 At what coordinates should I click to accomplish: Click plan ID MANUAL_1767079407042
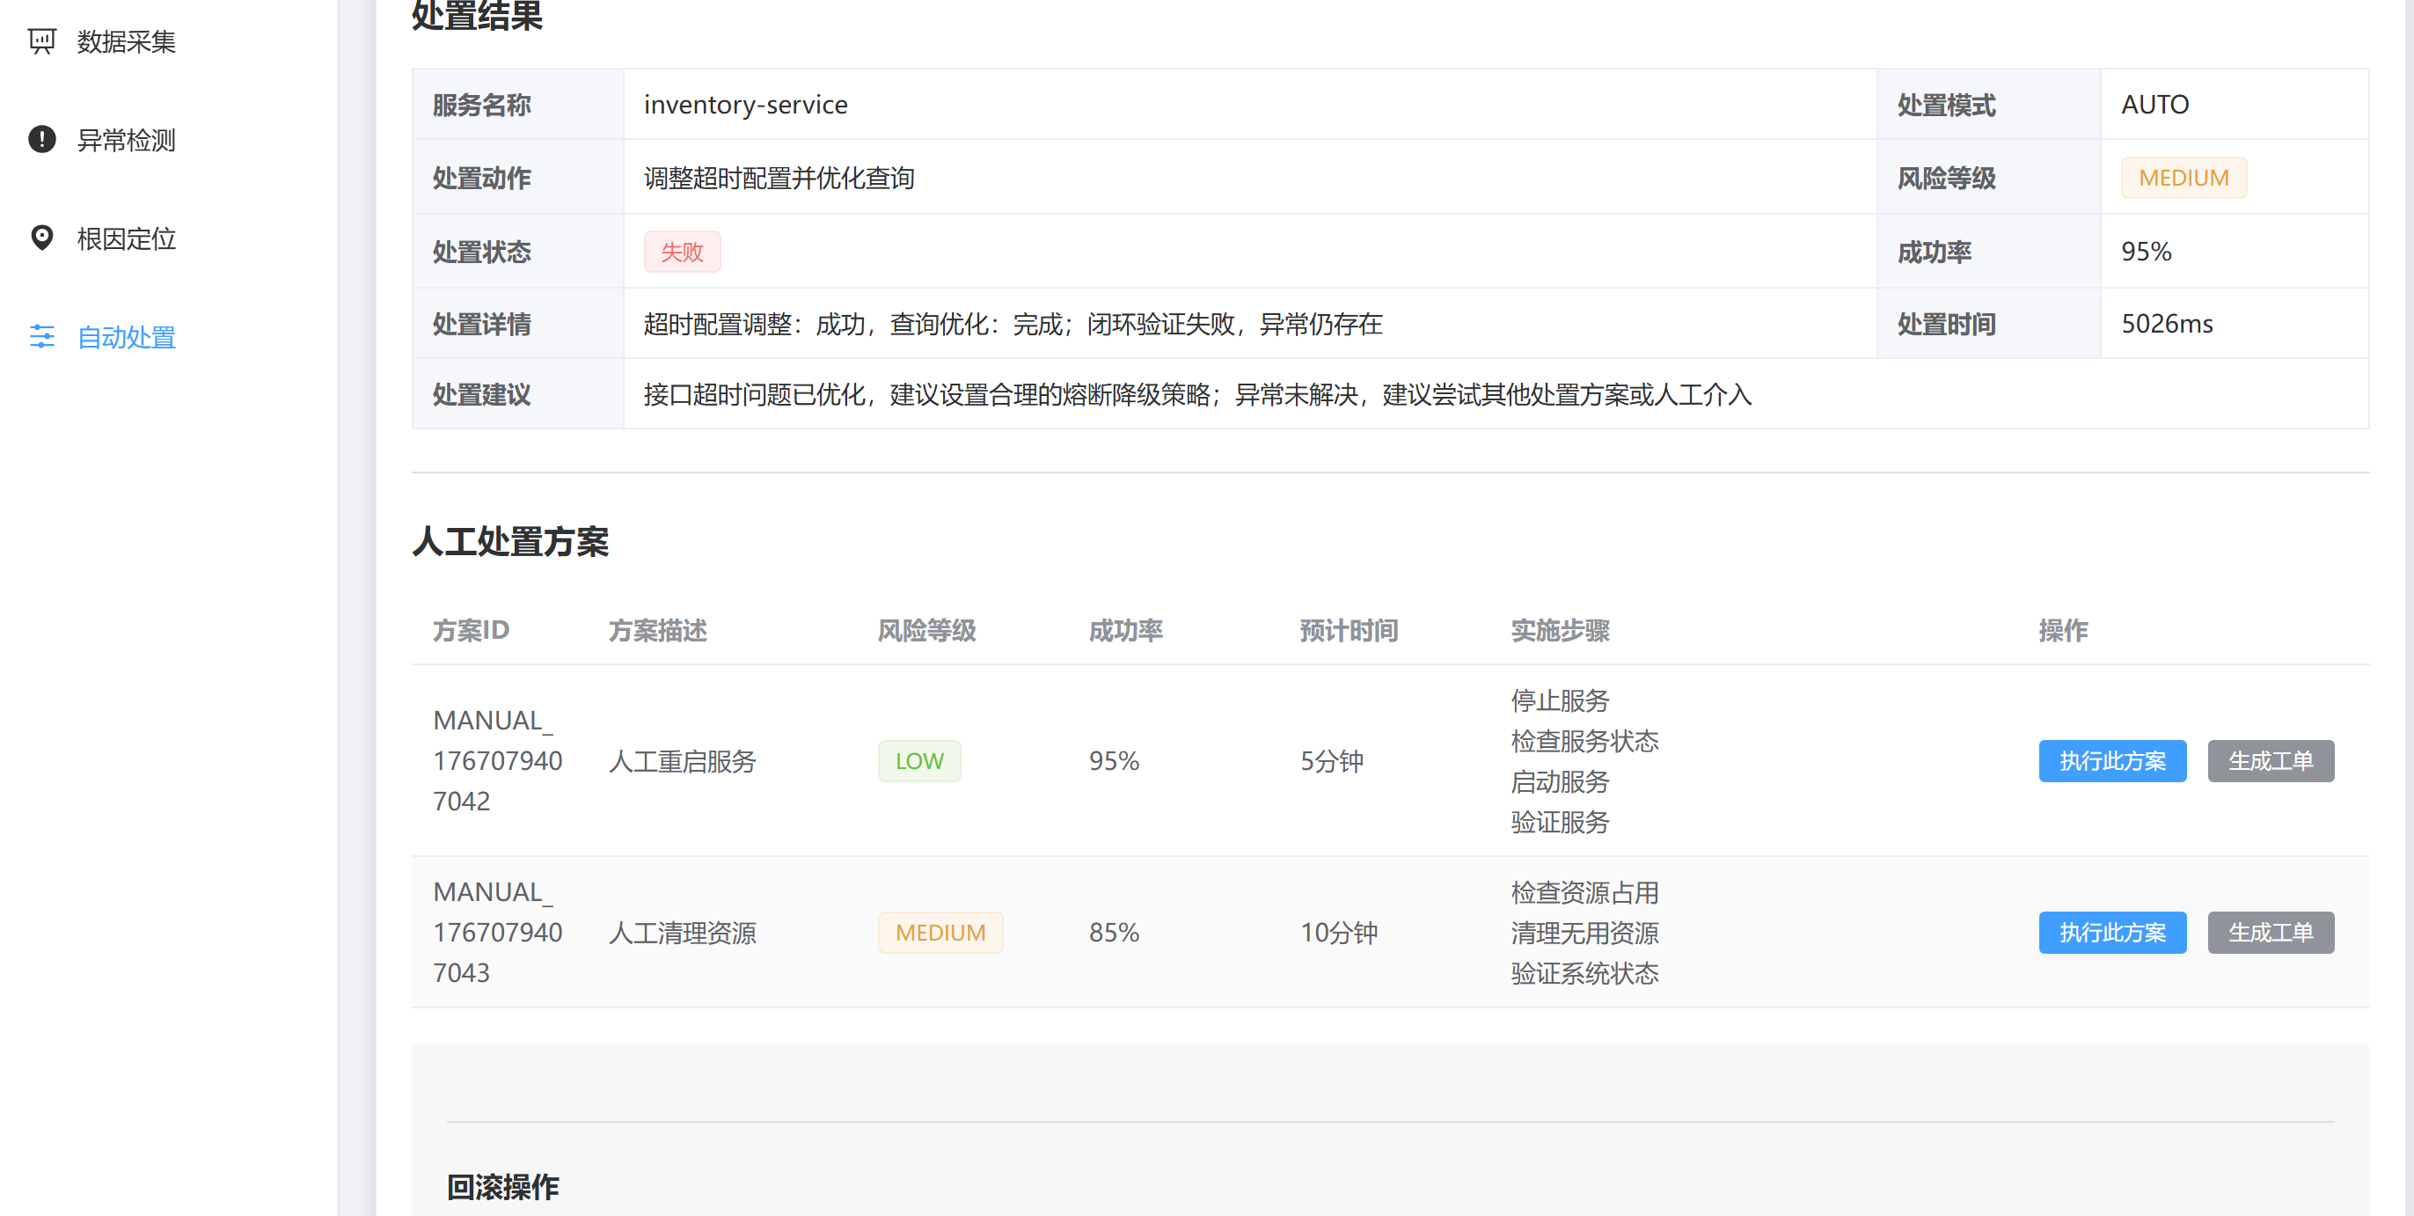pos(497,760)
